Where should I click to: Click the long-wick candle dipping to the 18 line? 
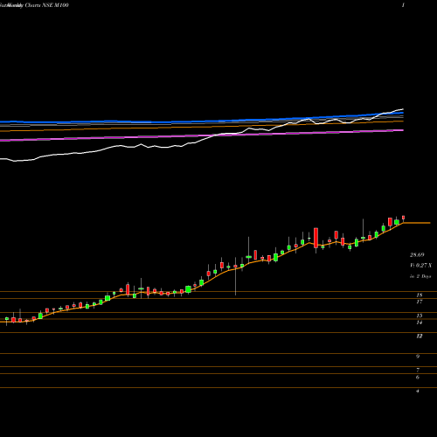pos(235,275)
